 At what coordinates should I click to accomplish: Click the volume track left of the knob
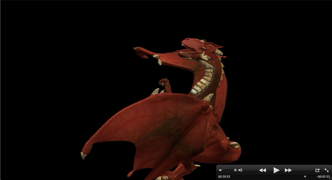228,170
